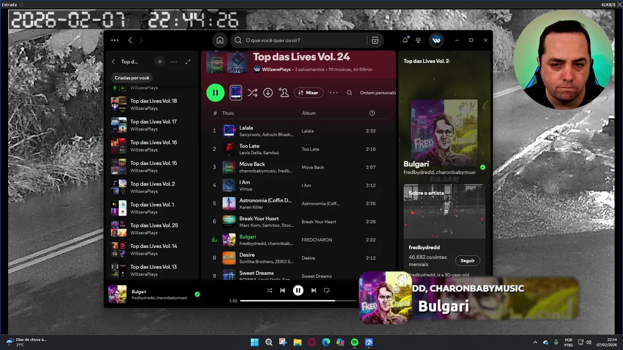This screenshot has height=350, width=623.
Task: Toggle saved checkmark in bottom player bar
Action: pyautogui.click(x=197, y=294)
